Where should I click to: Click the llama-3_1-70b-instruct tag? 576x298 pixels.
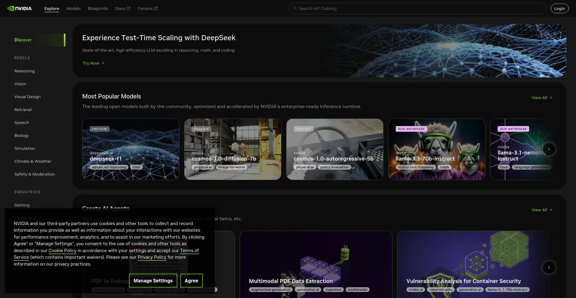(x=507, y=290)
